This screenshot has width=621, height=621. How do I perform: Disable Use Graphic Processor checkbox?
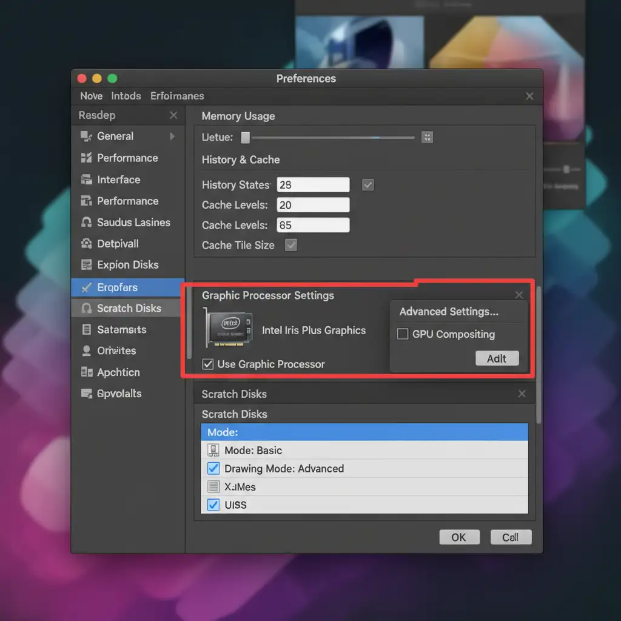(208, 364)
